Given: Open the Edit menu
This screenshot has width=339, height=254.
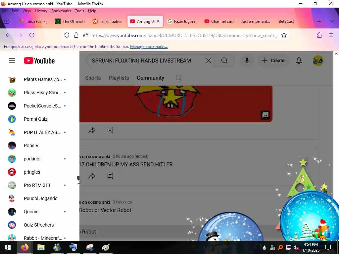Looking at the screenshot, I should (15, 11).
